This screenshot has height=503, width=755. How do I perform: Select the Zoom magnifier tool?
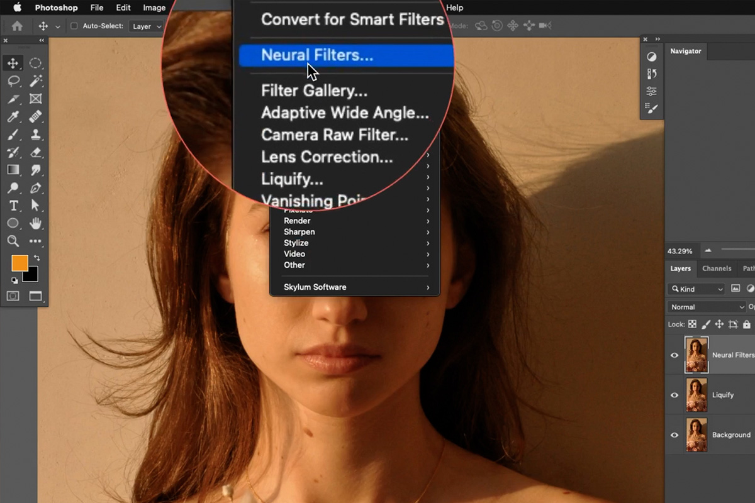click(x=13, y=241)
